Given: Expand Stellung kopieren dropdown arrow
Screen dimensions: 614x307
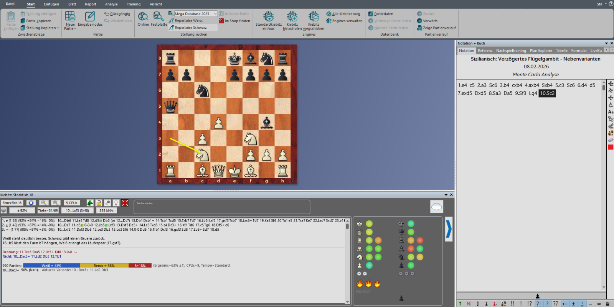Looking at the screenshot, I should point(58,28).
